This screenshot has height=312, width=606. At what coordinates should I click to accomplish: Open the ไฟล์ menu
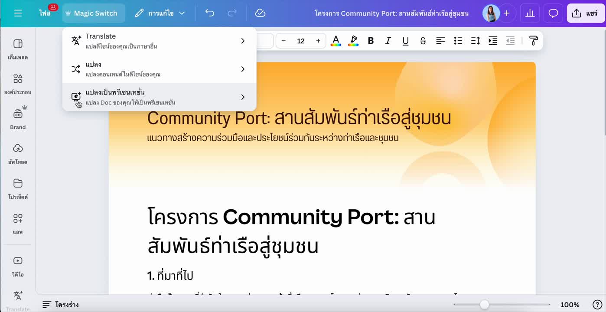[46, 13]
